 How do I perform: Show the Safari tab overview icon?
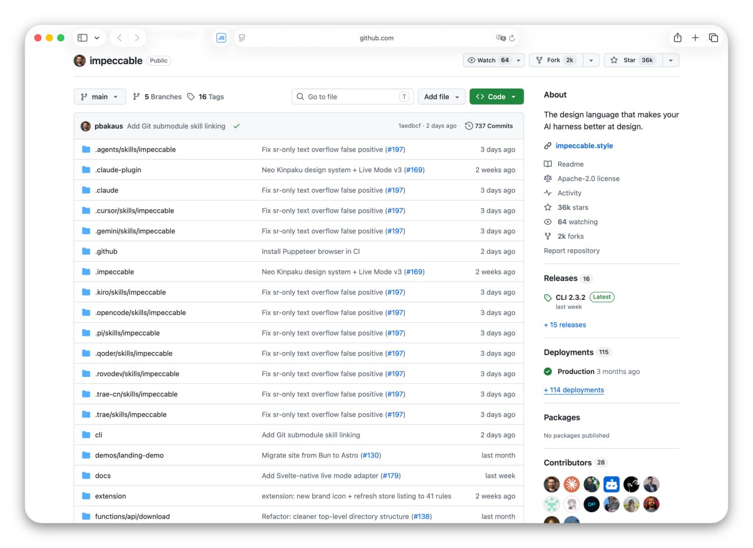click(714, 38)
